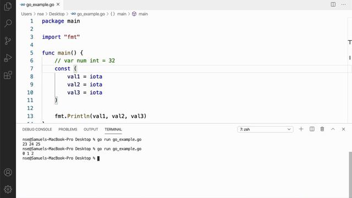352x198 pixels.
Task: Click line number 1 in gutter
Action: (32, 21)
